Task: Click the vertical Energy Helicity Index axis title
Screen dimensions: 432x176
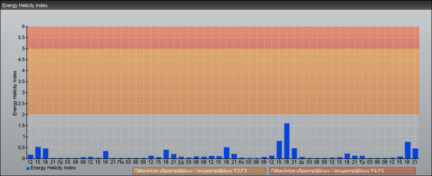Action: (15, 93)
